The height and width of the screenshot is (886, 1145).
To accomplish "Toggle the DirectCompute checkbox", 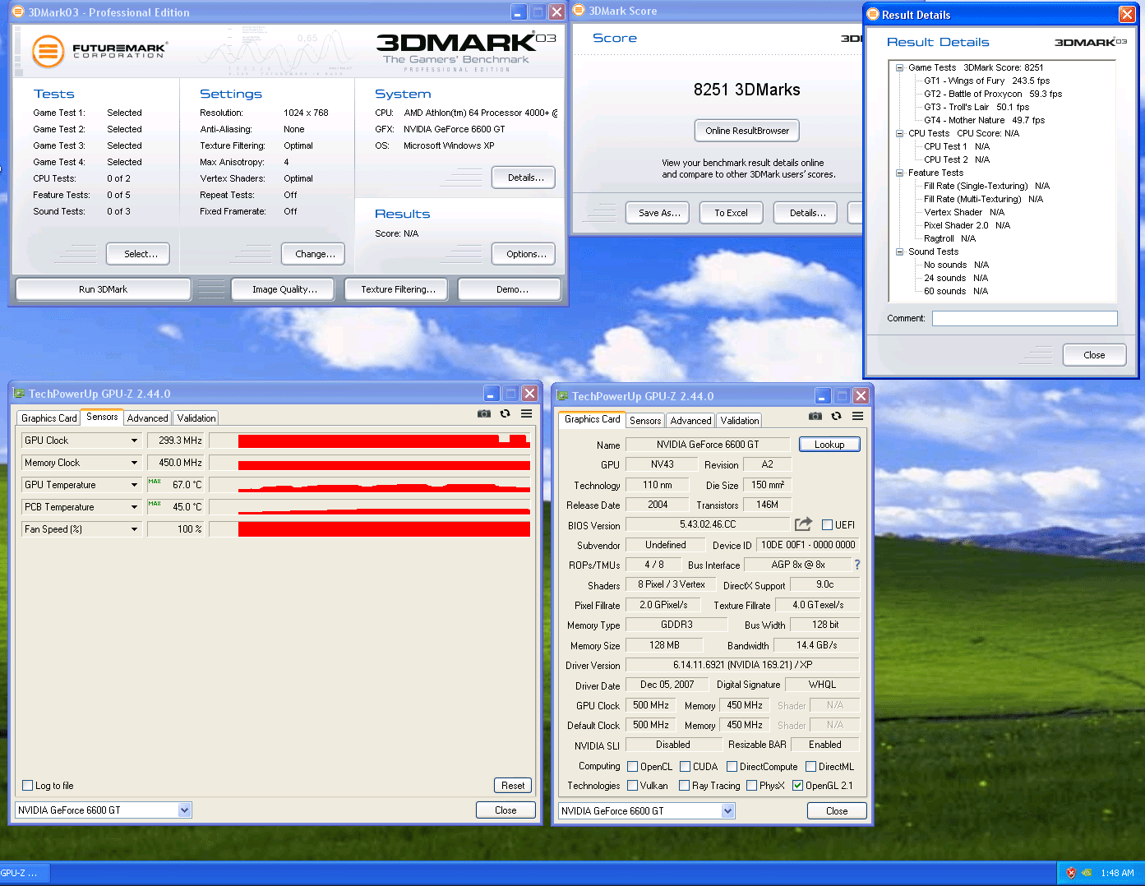I will tap(732, 767).
